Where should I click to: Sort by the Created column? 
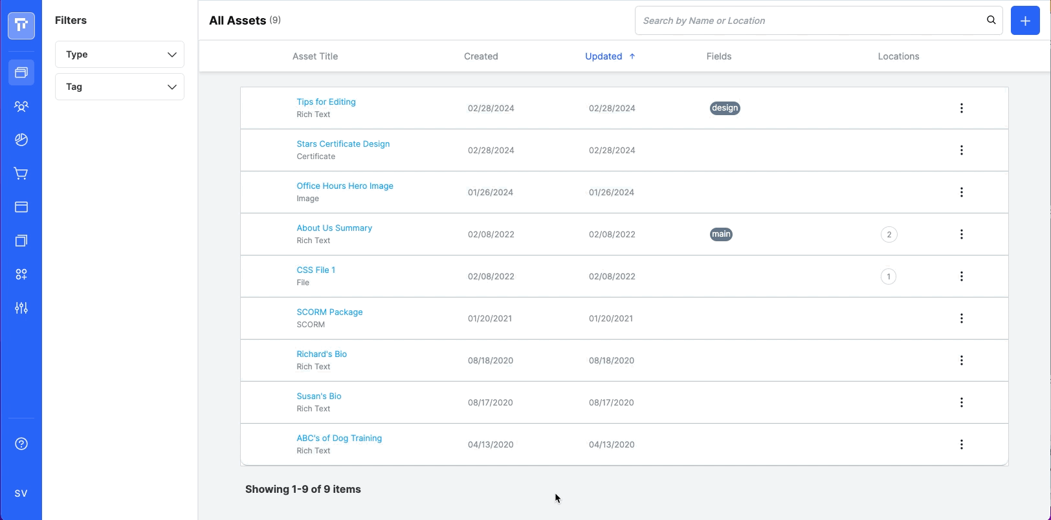[481, 56]
